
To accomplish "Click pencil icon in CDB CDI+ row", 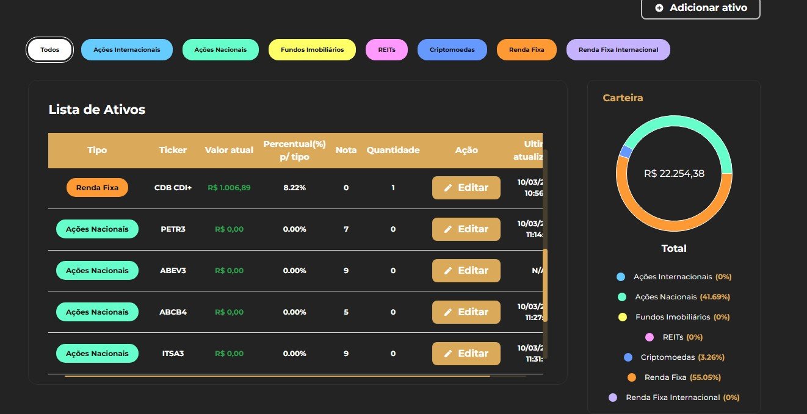I will [448, 188].
